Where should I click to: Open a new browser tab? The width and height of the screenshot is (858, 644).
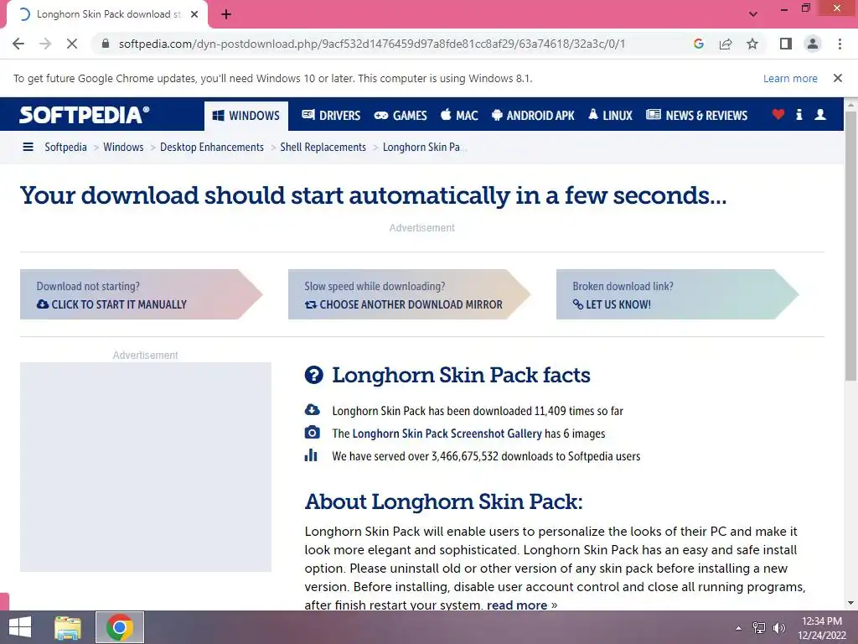point(226,15)
